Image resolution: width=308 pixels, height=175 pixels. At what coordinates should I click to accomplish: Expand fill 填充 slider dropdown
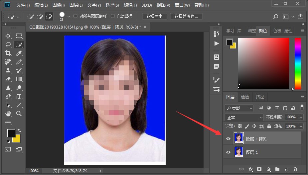point(301,126)
